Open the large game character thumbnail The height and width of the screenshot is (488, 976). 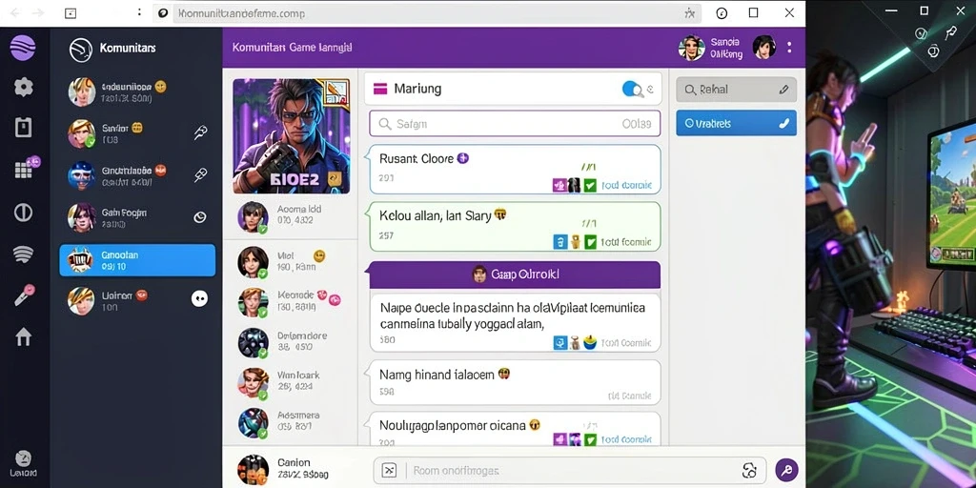[292, 135]
